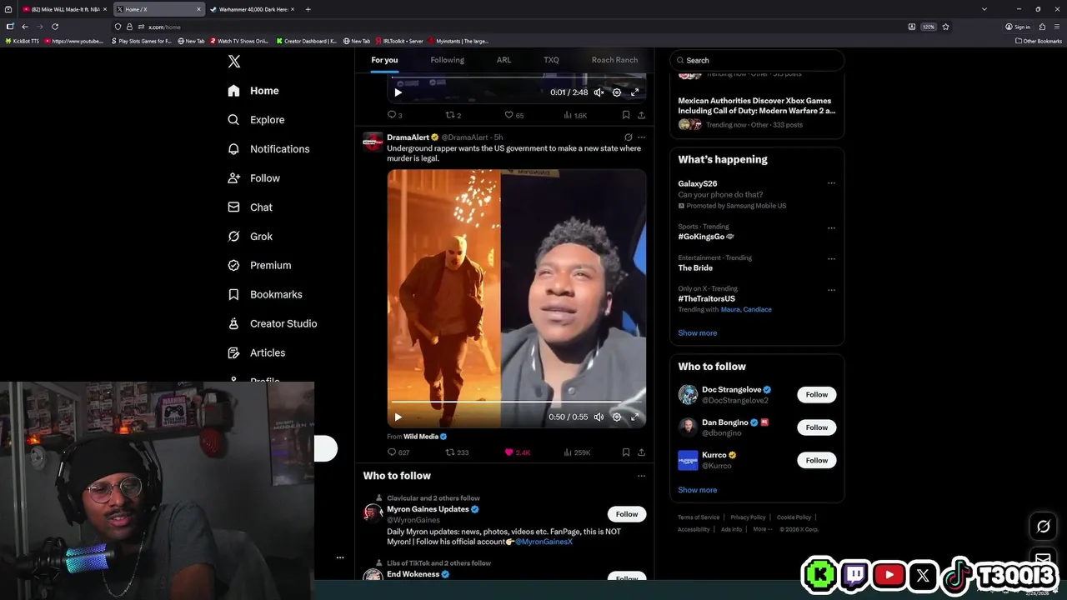Image resolution: width=1067 pixels, height=600 pixels.
Task: Open a new browser tab
Action: coord(308,9)
